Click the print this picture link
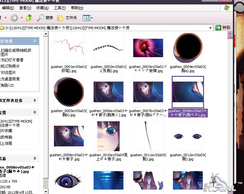The width and height of the screenshot is (244, 194). [x=8, y=73]
